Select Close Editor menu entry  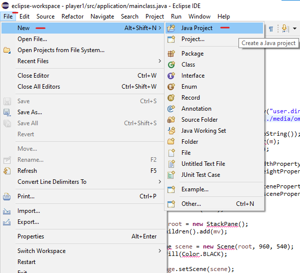[82, 76]
